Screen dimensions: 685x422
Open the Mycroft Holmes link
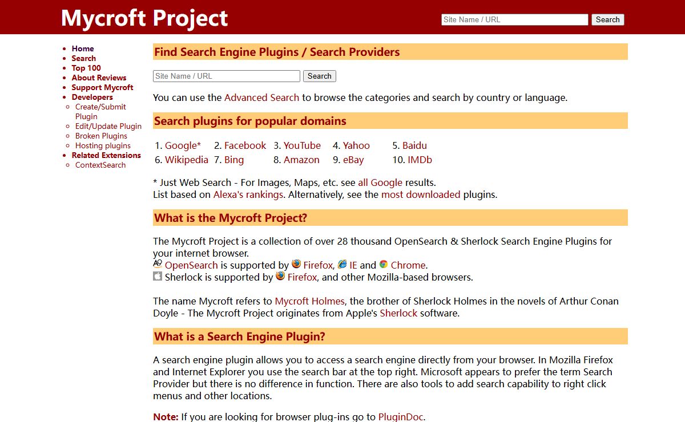[x=310, y=301]
